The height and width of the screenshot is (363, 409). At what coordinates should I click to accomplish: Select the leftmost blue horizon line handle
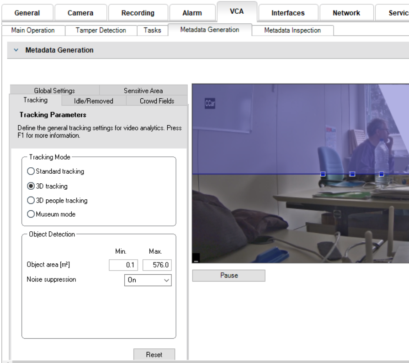pyautogui.click(x=323, y=174)
